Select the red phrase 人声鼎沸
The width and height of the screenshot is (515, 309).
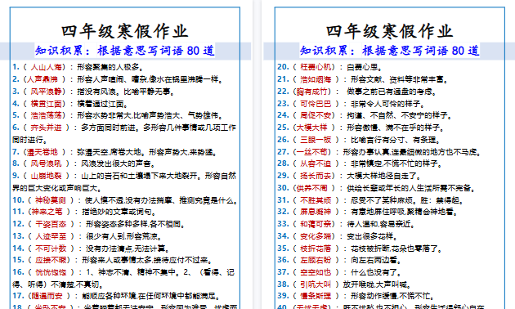[x=42, y=79]
